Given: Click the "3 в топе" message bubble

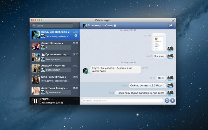Looking at the screenshot, I should pos(159,56).
